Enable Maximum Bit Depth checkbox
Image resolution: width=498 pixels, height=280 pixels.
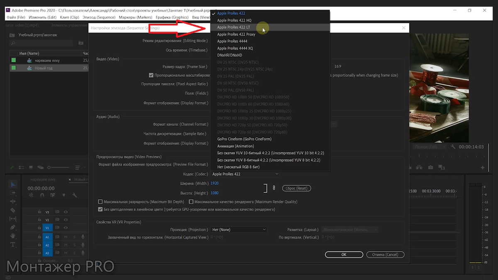point(100,202)
